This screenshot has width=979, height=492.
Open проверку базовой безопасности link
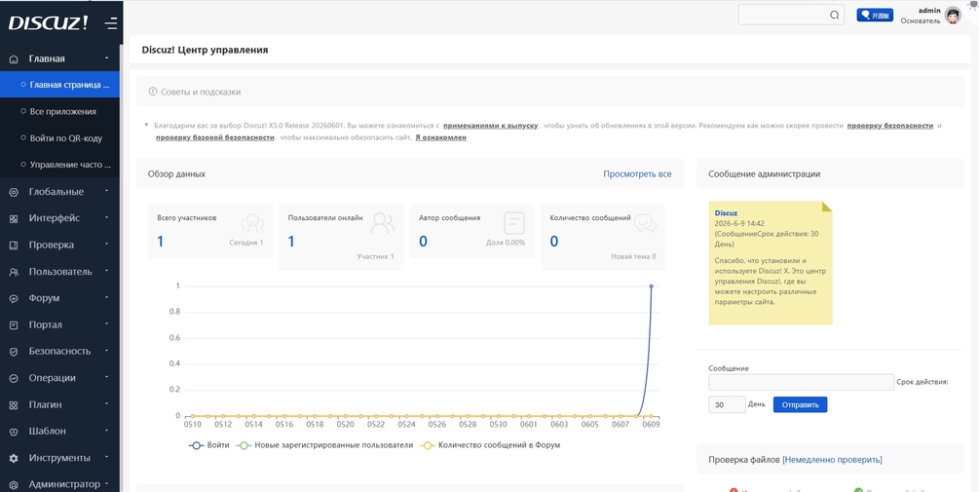214,137
